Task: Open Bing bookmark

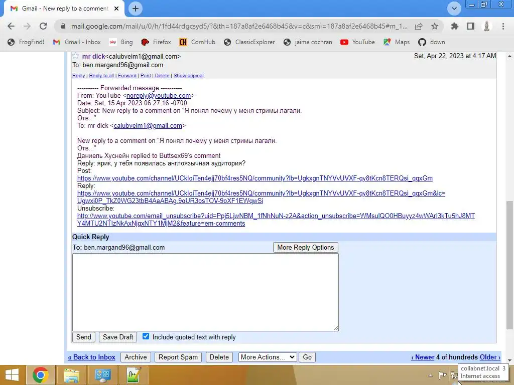Action: (121, 42)
